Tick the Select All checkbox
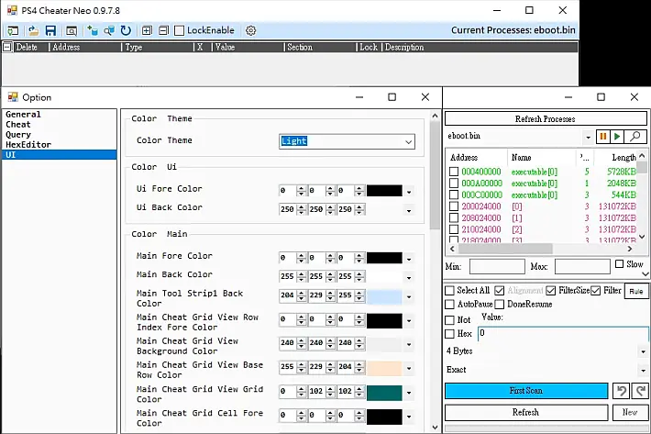651x434 pixels. (449, 290)
